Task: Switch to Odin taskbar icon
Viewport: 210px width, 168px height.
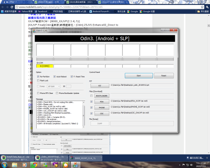Action: 75,165
